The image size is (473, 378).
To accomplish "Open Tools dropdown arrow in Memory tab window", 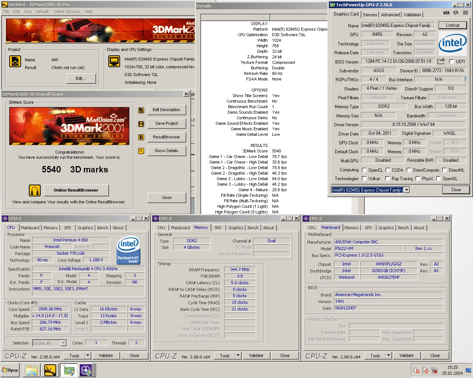I will [238, 355].
